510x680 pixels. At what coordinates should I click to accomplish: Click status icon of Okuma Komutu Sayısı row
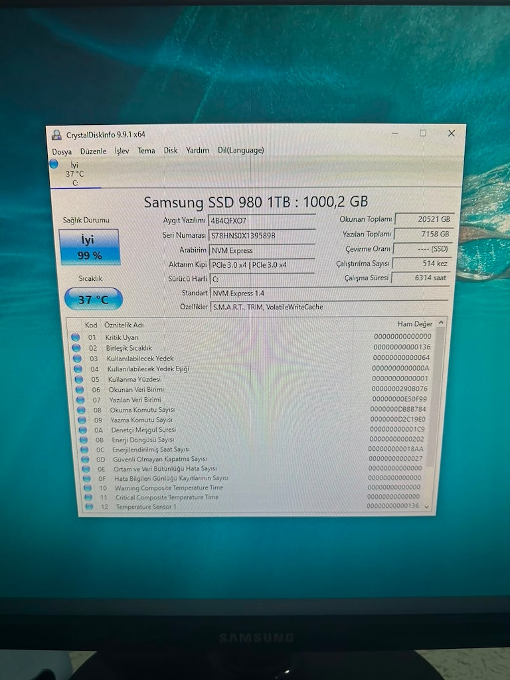pyautogui.click(x=82, y=410)
